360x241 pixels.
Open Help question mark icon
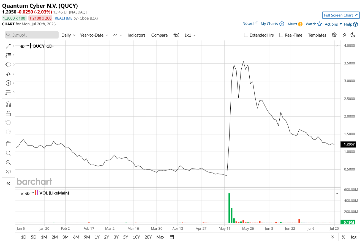click(355, 24)
